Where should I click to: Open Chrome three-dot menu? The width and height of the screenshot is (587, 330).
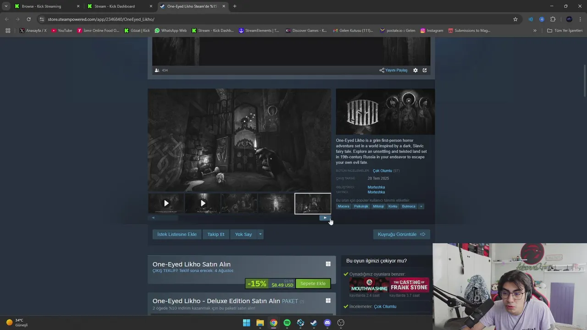point(580,19)
